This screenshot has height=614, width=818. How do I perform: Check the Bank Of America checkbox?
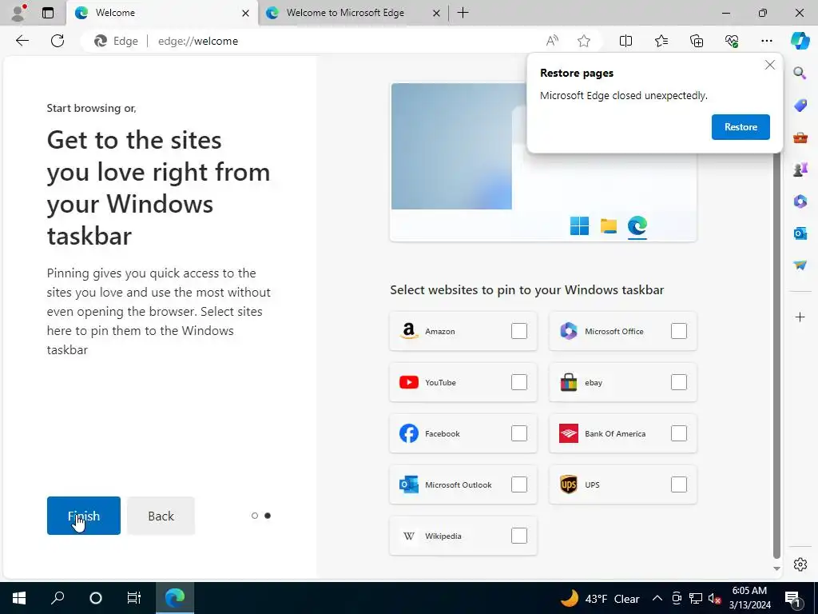[x=679, y=433]
